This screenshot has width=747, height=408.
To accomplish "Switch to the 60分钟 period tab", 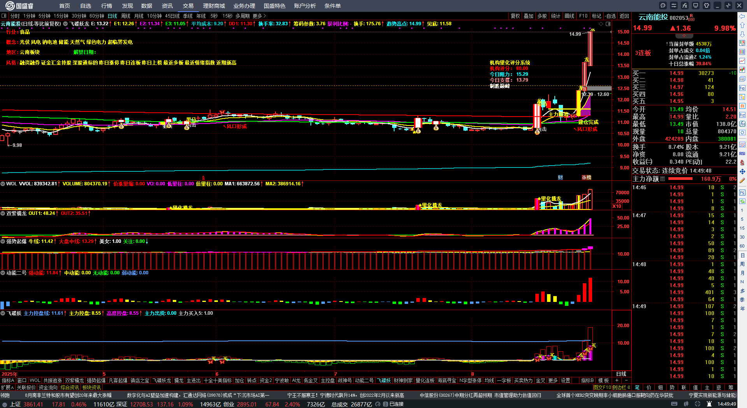I will 97,16.
